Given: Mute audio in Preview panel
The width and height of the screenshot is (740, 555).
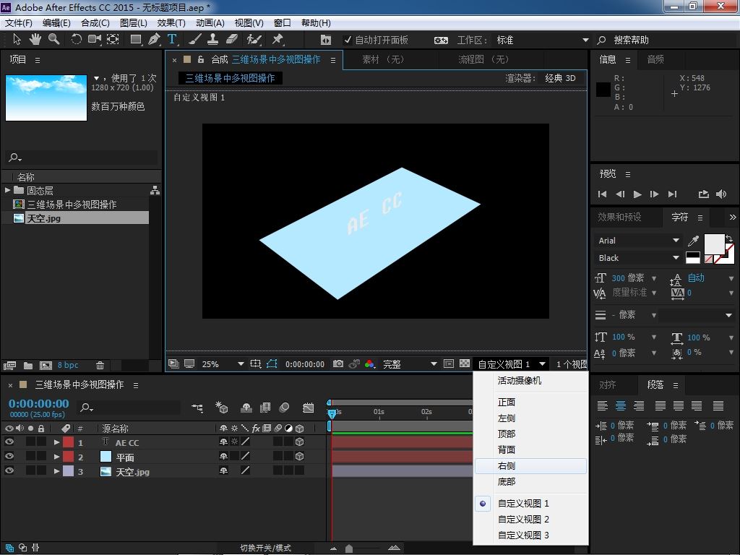Looking at the screenshot, I should pos(721,194).
